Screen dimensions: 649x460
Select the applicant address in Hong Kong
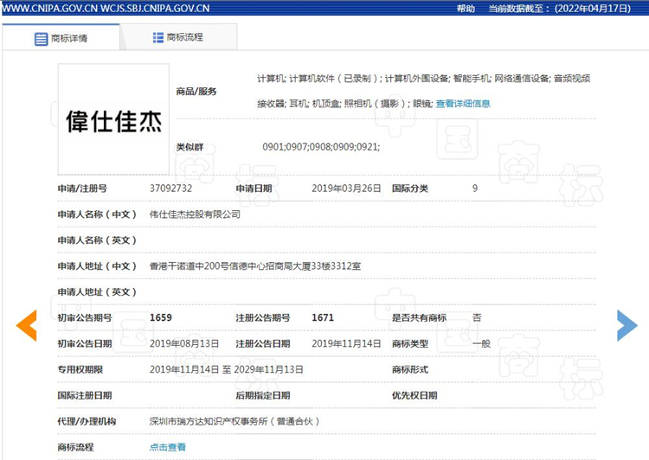tap(255, 266)
